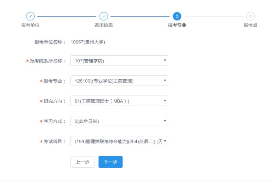The width and height of the screenshot is (272, 185).
Task: Expand the 学习方式 dropdown showing 2(非全日制)
Action: (119, 121)
